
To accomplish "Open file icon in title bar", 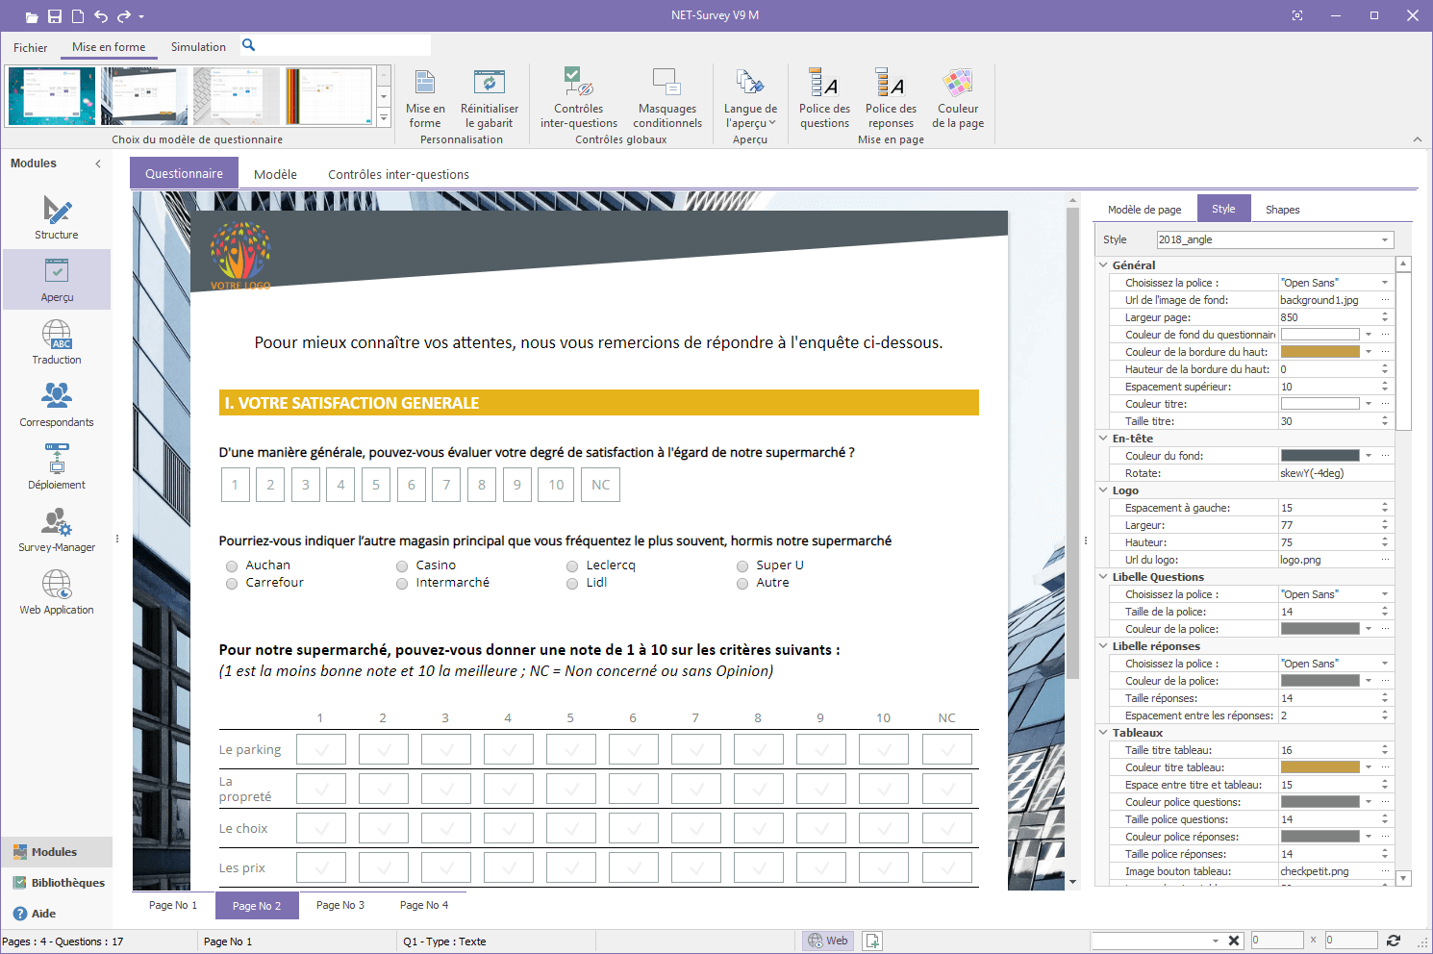I will 32,16.
